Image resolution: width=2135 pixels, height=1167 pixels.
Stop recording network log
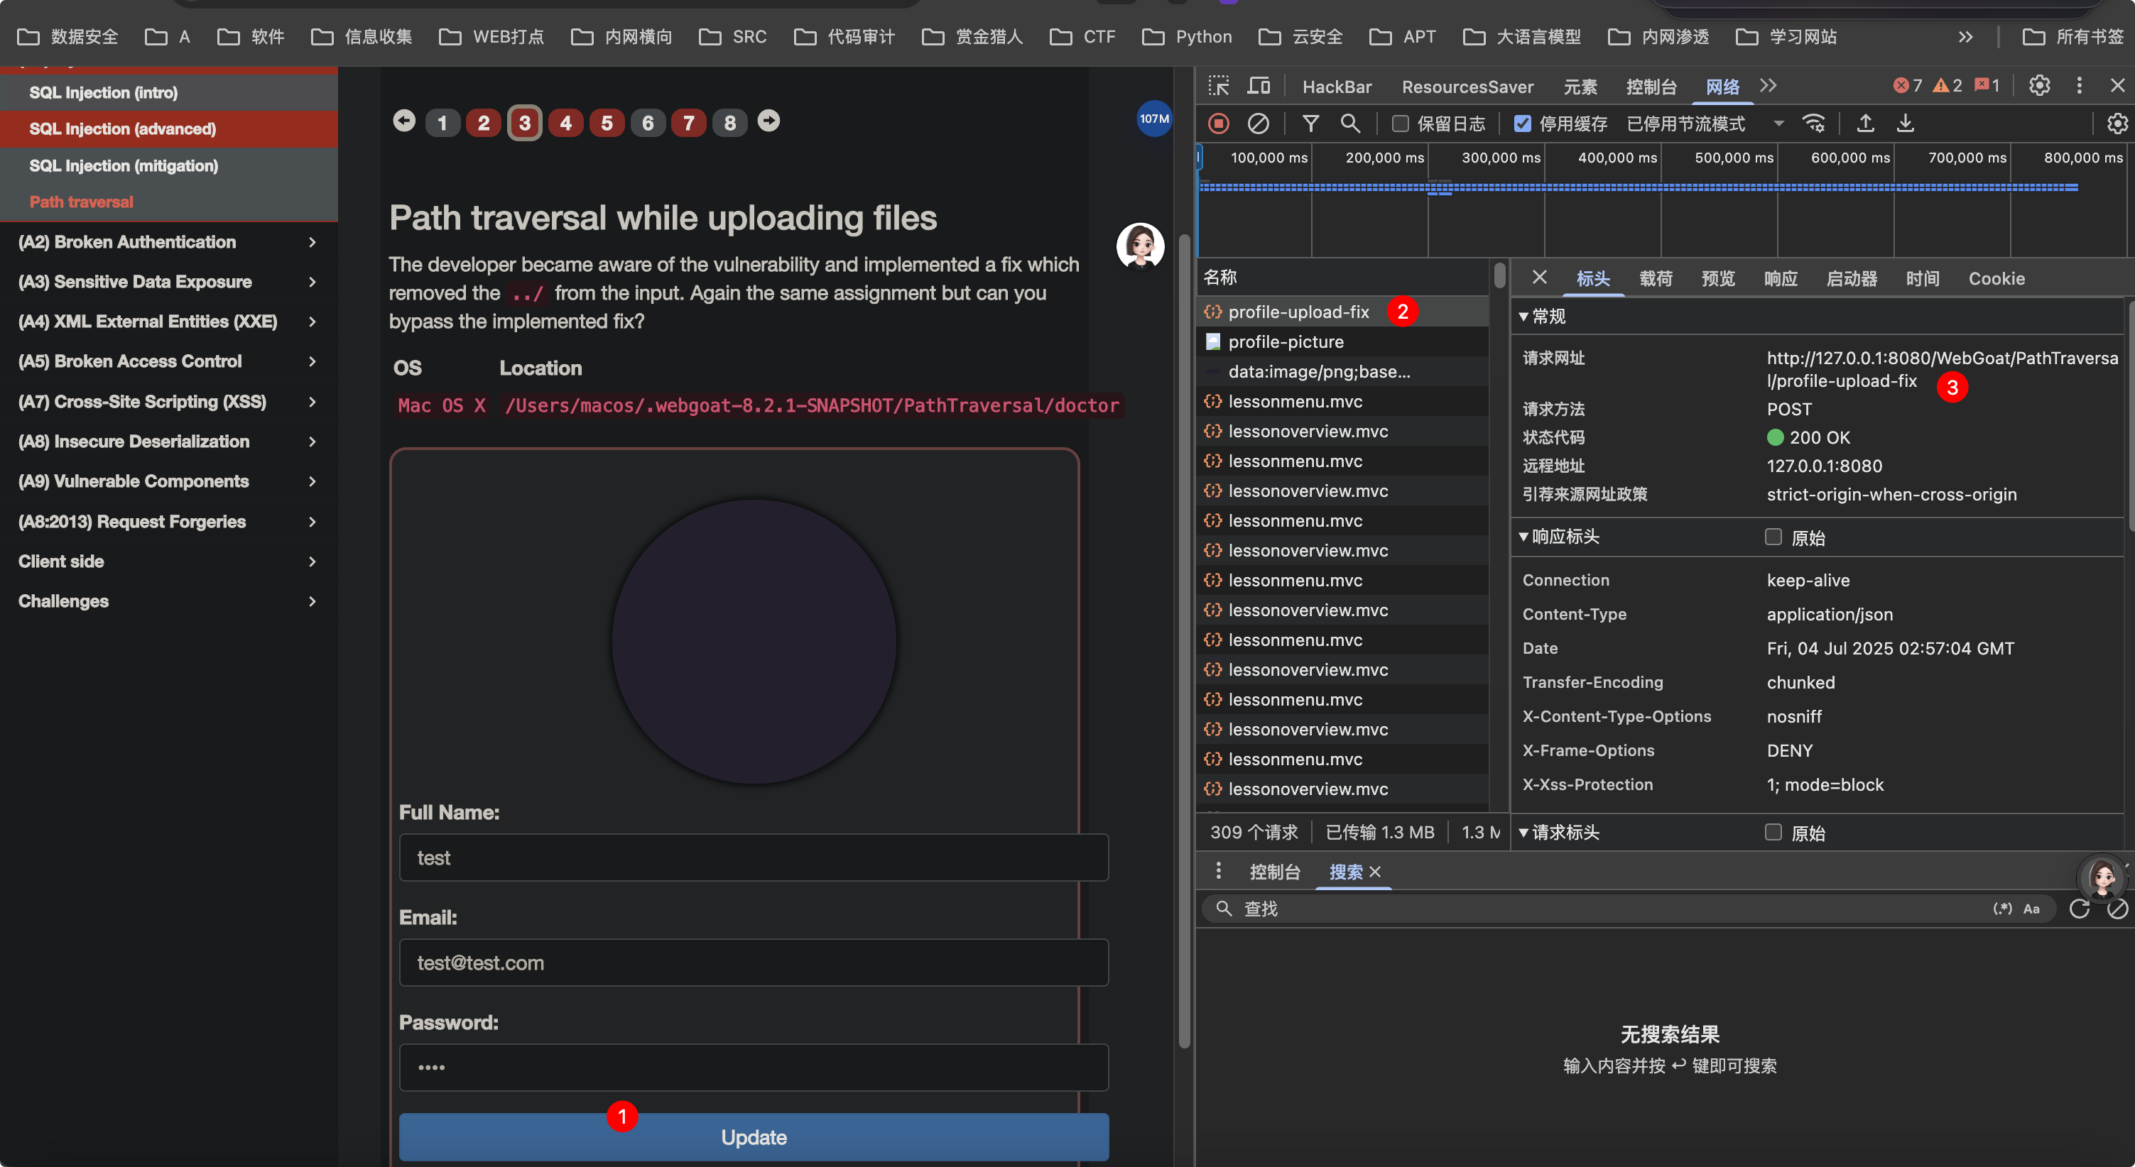1218,124
